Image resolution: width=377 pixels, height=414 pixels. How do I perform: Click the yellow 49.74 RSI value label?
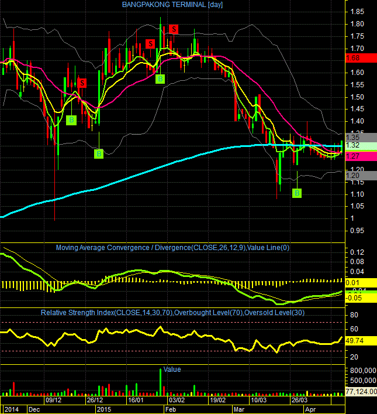click(361, 341)
